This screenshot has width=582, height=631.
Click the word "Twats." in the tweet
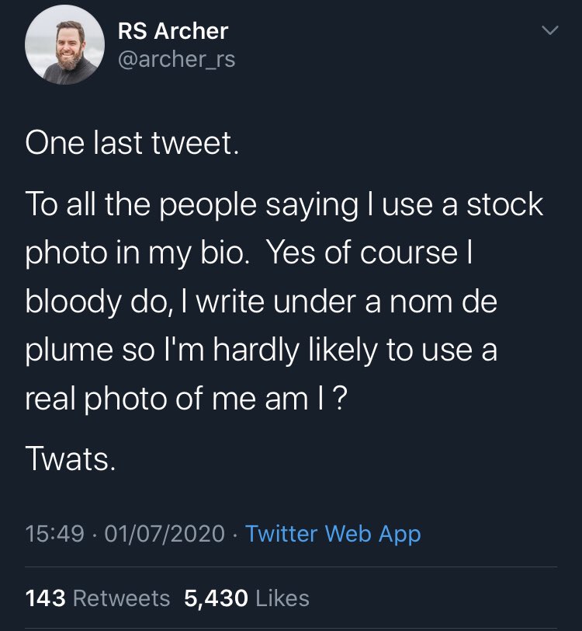[x=71, y=460]
